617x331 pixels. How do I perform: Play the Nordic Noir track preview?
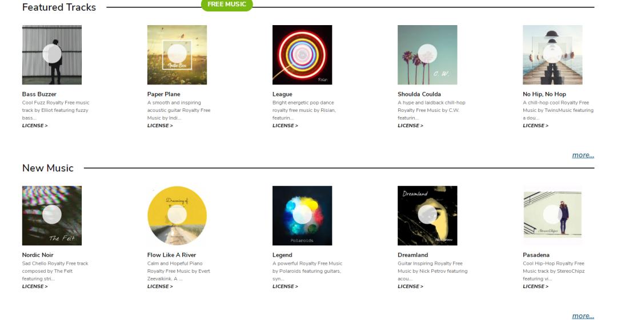coord(52,215)
